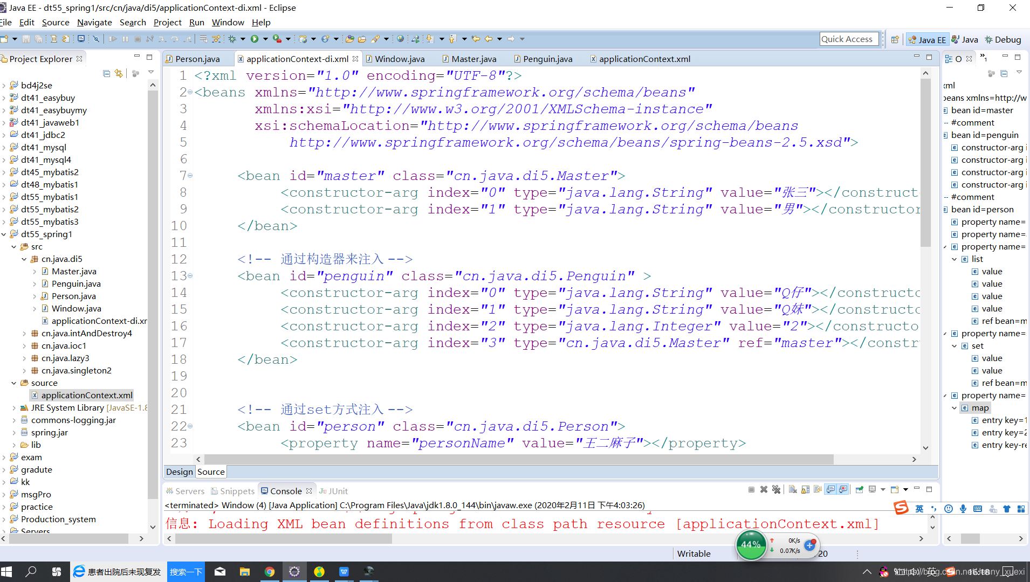Open Chrome from the Windows taskbar
1030x582 pixels.
point(270,572)
